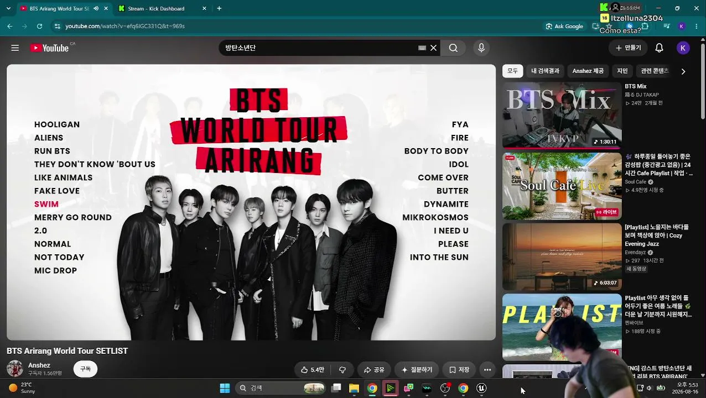Open a new browser tab
Viewport: 706px width, 398px height.
point(219,8)
